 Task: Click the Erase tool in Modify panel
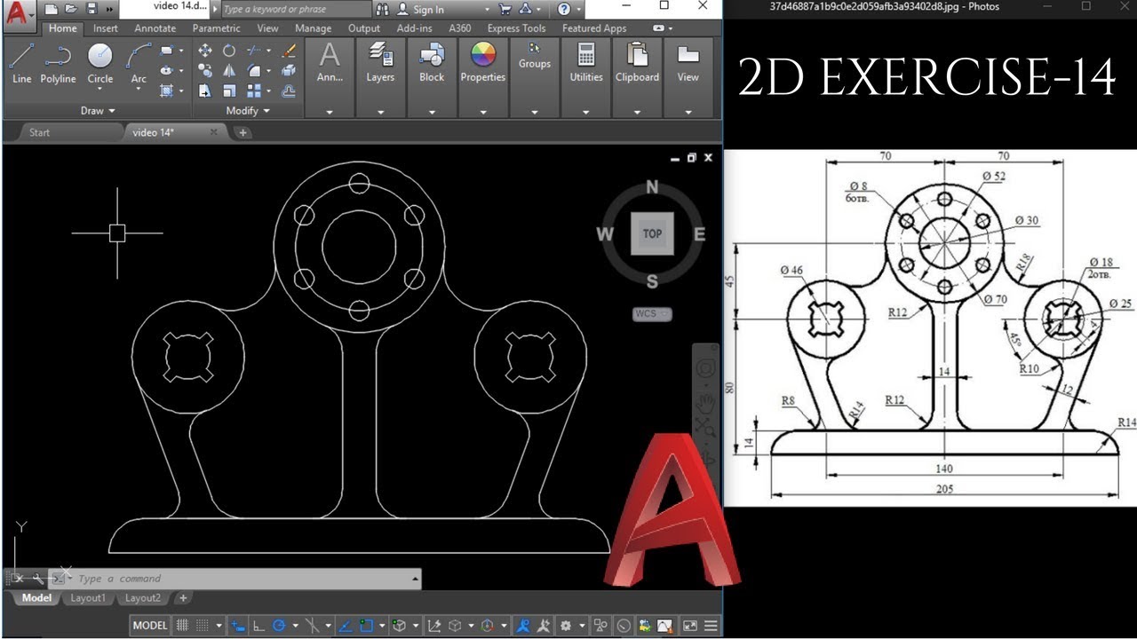pyautogui.click(x=289, y=51)
